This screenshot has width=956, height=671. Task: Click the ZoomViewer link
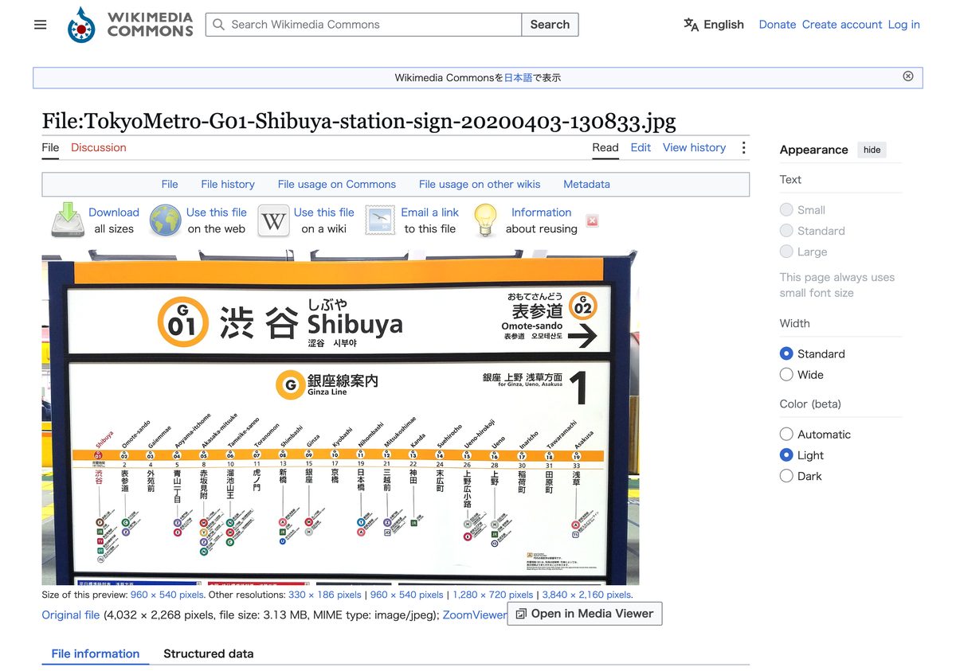(x=474, y=614)
